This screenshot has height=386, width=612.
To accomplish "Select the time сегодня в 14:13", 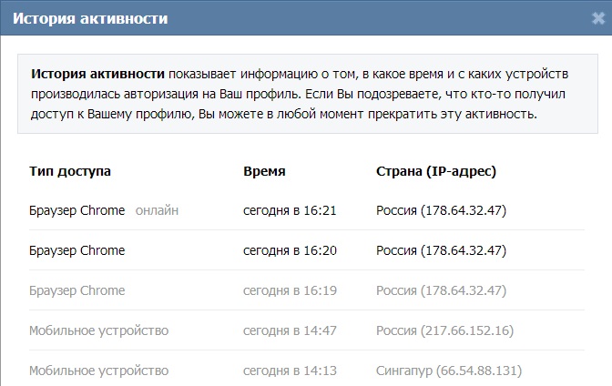I will tap(290, 371).
